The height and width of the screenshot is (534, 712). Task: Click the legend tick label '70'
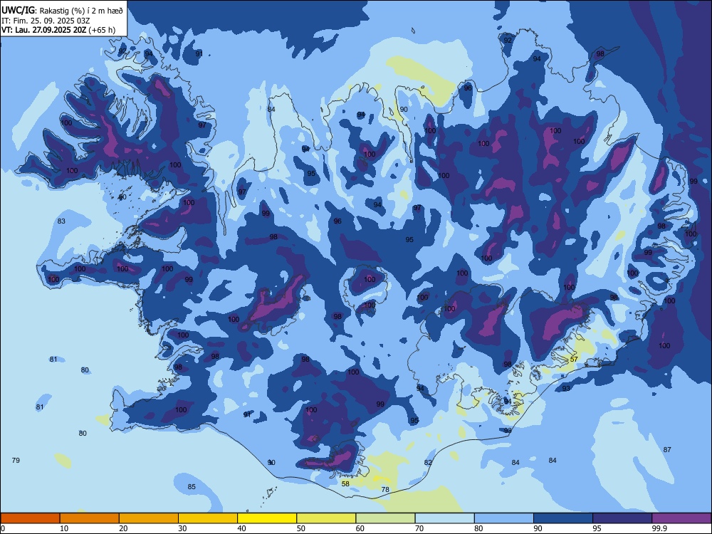pos(419,528)
